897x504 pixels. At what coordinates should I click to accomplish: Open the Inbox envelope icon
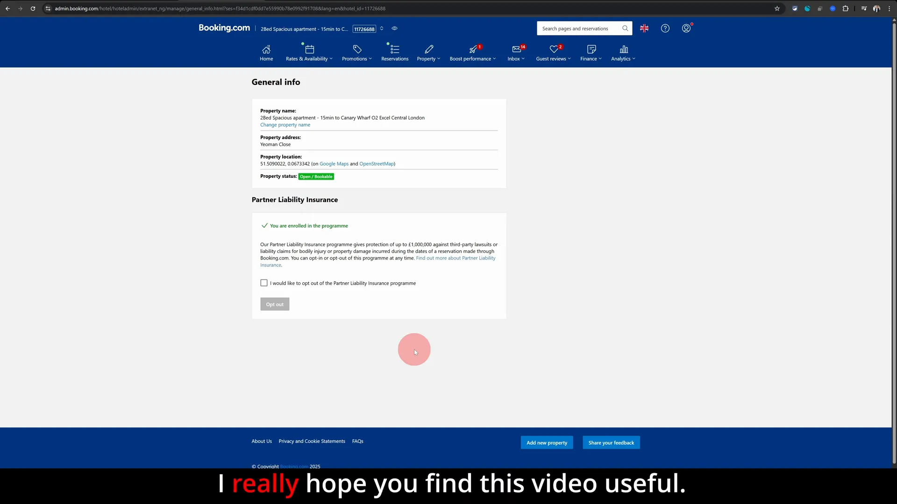click(x=516, y=49)
